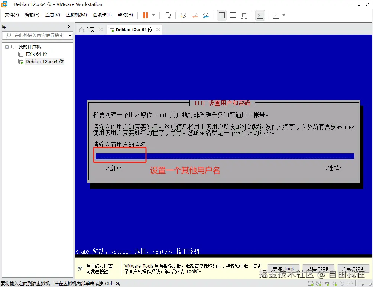This screenshot has width=373, height=287.
Task: Open the search dropdown in the library panel
Action: (x=69, y=35)
